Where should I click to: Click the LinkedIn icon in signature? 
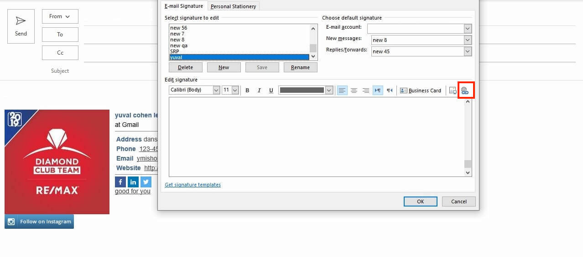[x=133, y=182]
